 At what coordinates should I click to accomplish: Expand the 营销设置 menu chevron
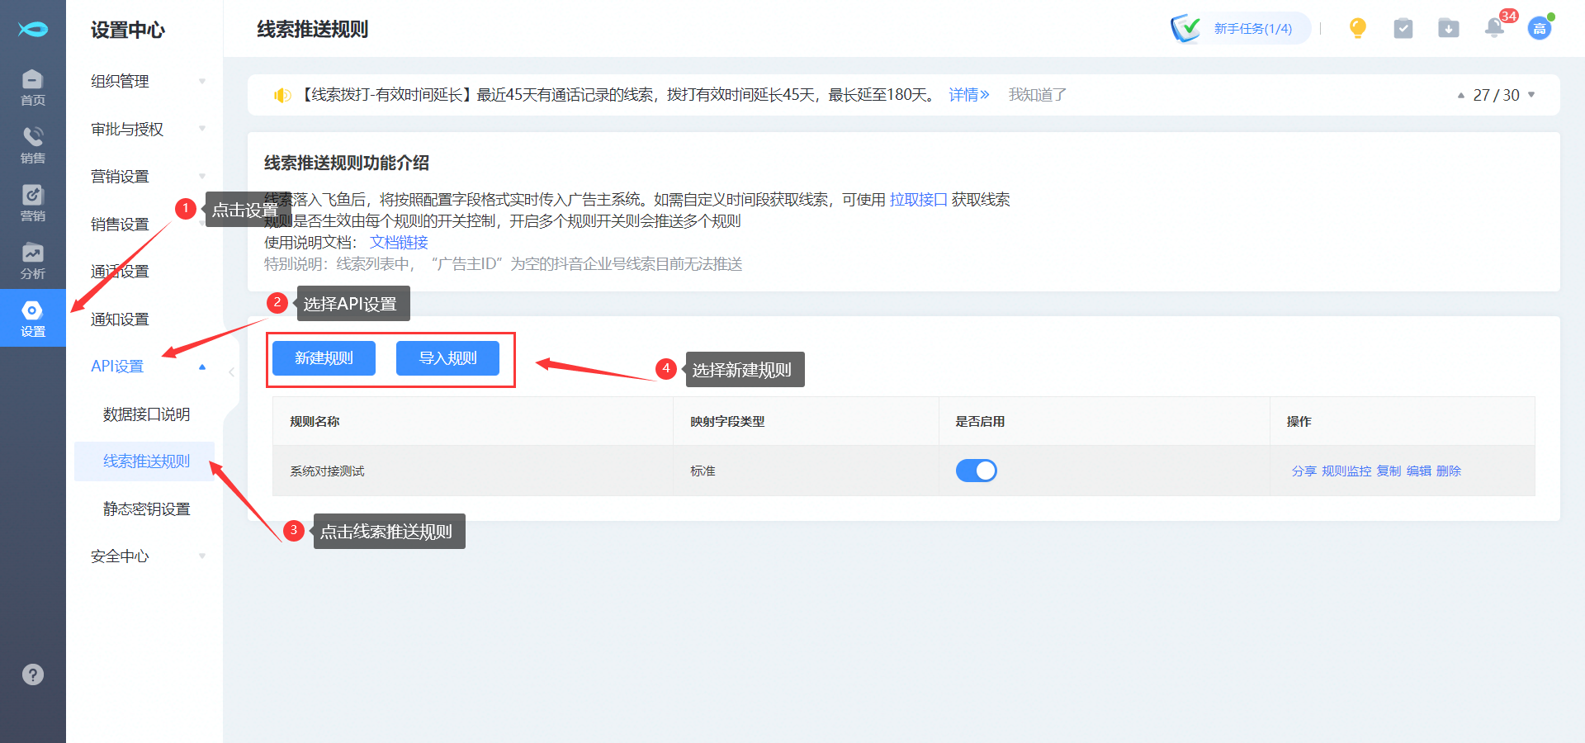point(202,177)
